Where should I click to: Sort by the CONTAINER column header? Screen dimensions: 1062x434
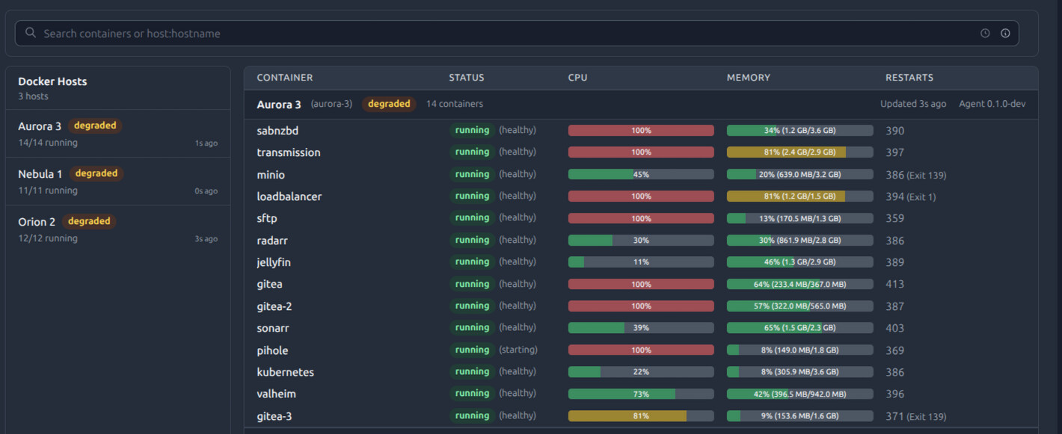point(285,78)
